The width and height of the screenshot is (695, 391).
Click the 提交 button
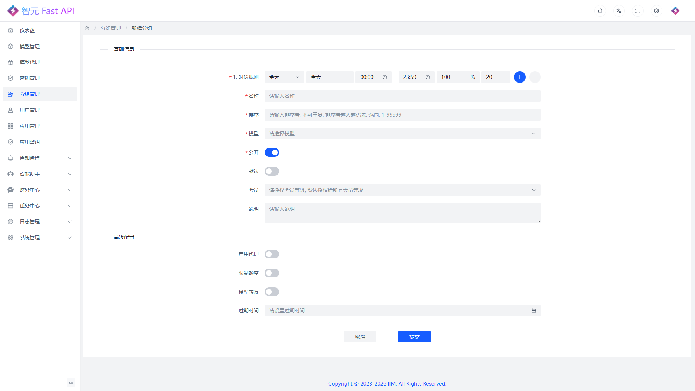[414, 337]
